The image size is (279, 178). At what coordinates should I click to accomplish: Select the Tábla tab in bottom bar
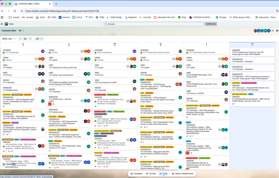[x=164, y=174]
